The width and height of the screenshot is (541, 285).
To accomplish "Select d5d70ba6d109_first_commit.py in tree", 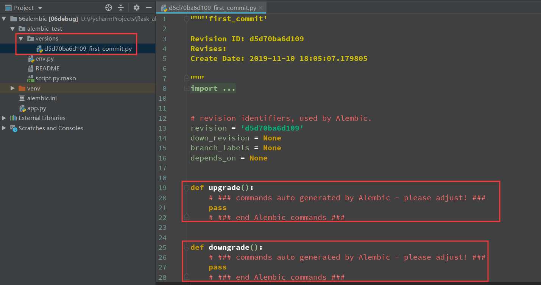I will 88,48.
